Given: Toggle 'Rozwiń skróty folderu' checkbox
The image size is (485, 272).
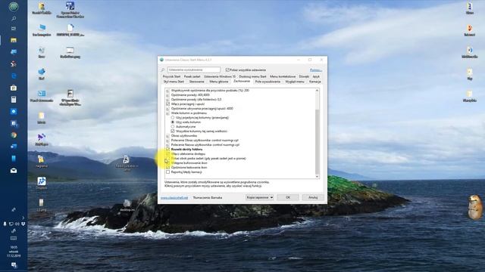Looking at the screenshot, I should click(x=167, y=150).
